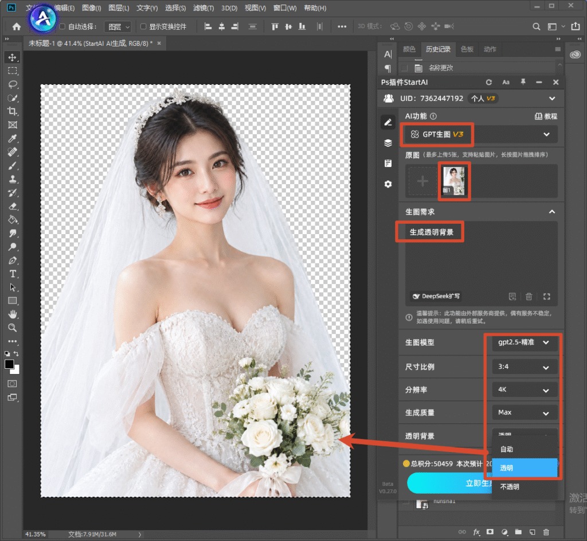This screenshot has width=587, height=541.
Task: Select the Clone Stamp tool
Action: (x=13, y=179)
